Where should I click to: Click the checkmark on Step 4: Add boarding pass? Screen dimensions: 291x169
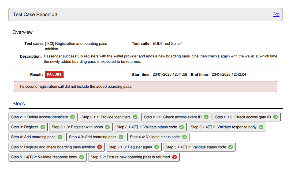(60, 137)
